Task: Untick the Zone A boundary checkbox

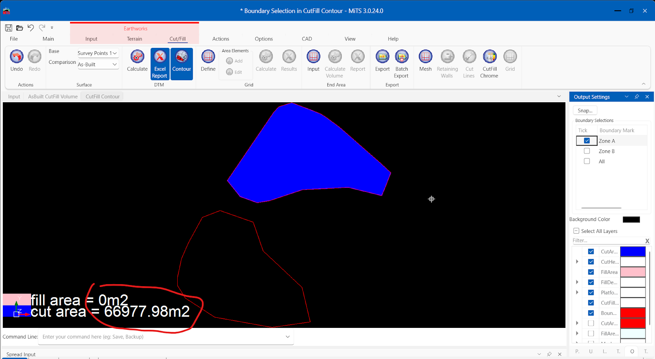Action: coord(587,140)
